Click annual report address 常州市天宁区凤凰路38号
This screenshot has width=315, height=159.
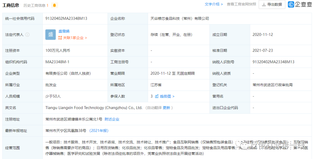66,131
